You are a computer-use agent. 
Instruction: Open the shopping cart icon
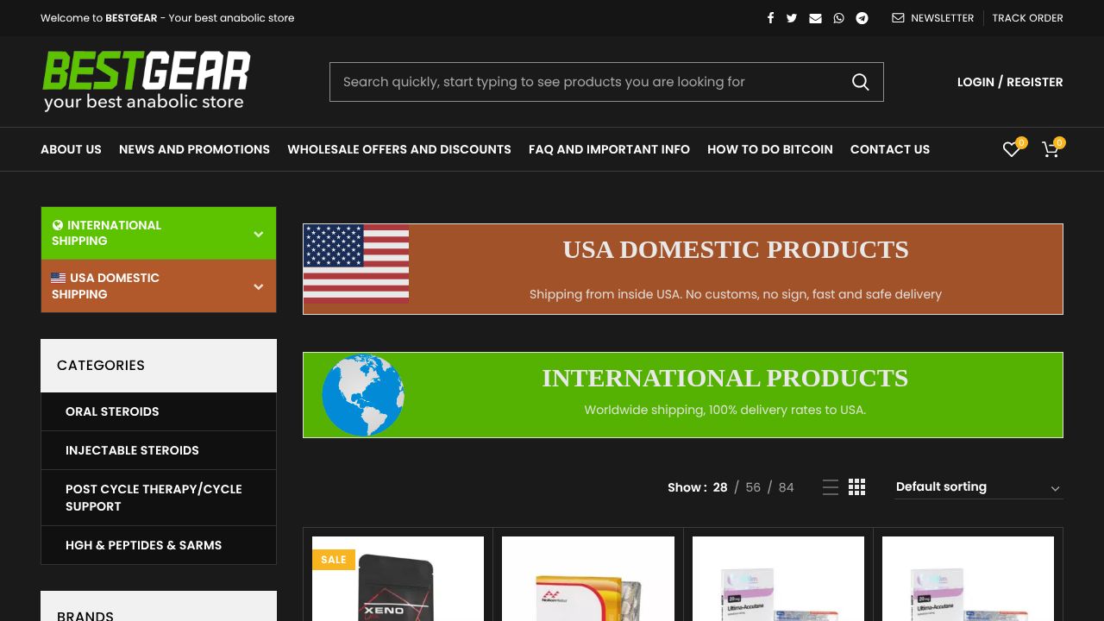pos(1051,149)
